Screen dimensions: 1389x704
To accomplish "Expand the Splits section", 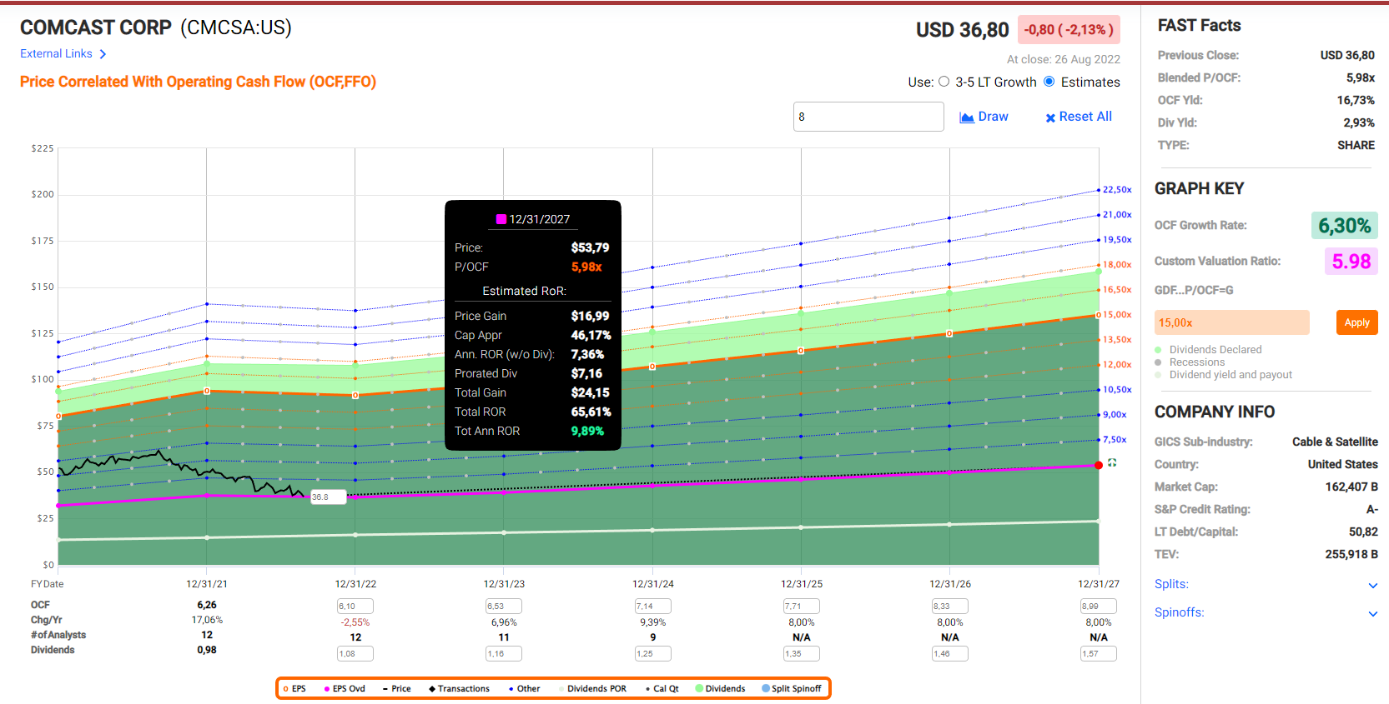I will click(x=1372, y=585).
